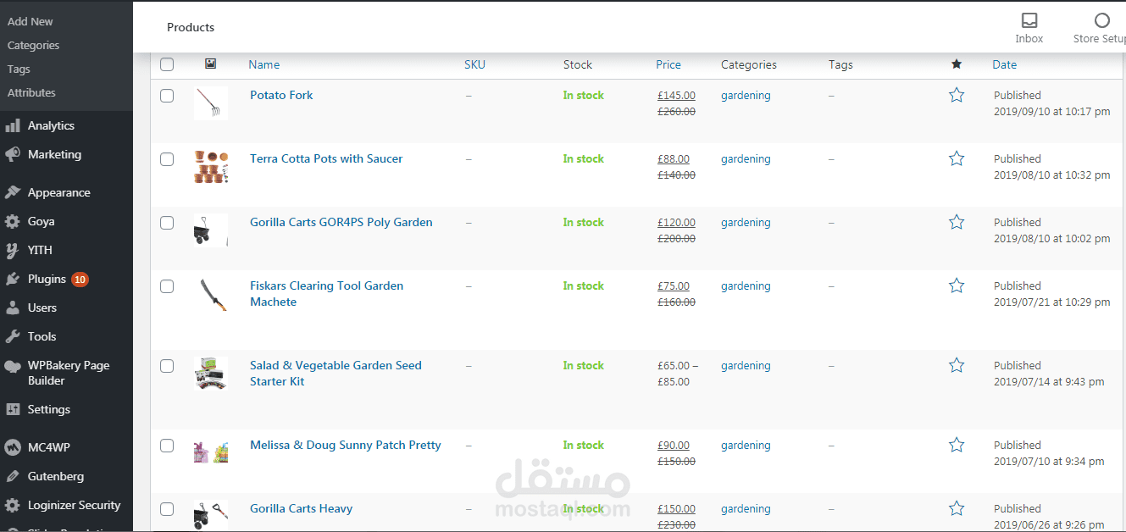1126x532 pixels.
Task: Click the Users person icon
Action: pos(13,308)
